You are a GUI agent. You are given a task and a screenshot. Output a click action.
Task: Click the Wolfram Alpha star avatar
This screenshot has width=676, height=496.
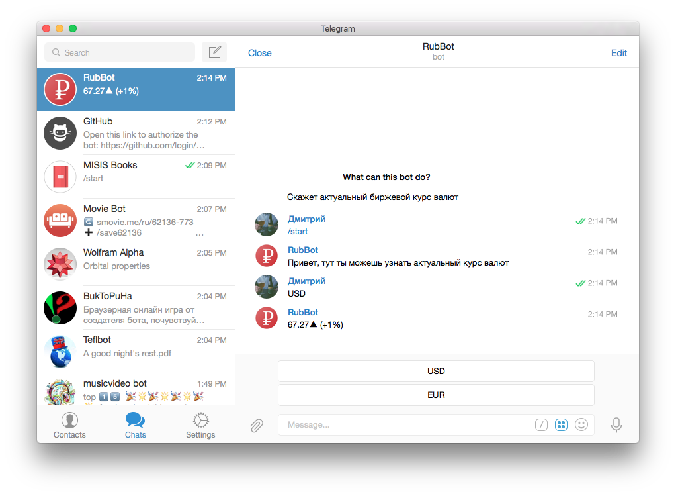tap(60, 264)
